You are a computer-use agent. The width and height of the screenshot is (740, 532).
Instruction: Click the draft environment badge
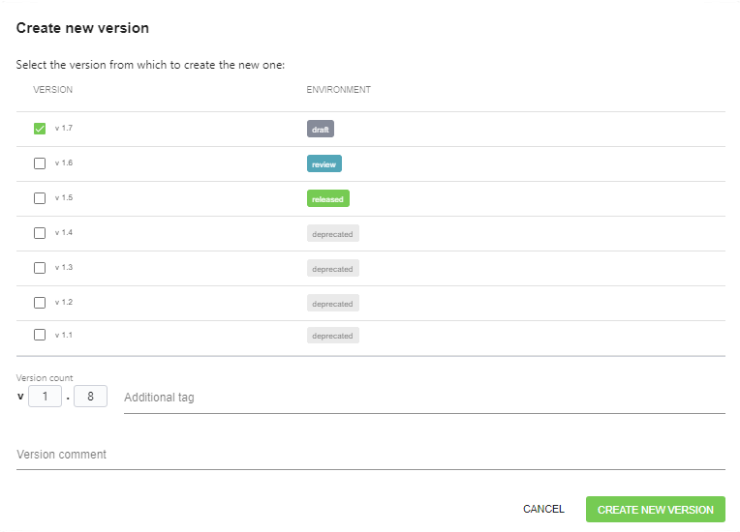point(321,129)
